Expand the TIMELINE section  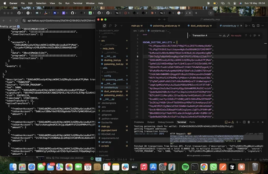click(x=104, y=155)
